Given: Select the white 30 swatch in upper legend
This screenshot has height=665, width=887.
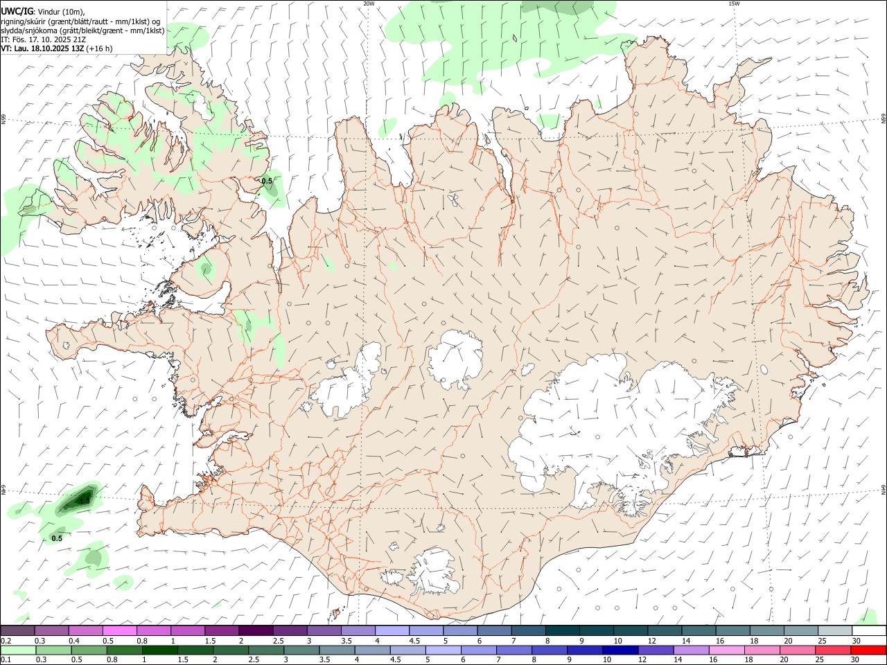Looking at the screenshot, I should pyautogui.click(x=869, y=631).
